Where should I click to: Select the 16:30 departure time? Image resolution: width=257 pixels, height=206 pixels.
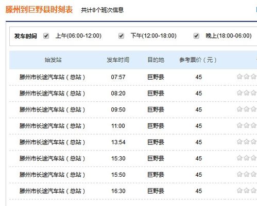[118, 191]
